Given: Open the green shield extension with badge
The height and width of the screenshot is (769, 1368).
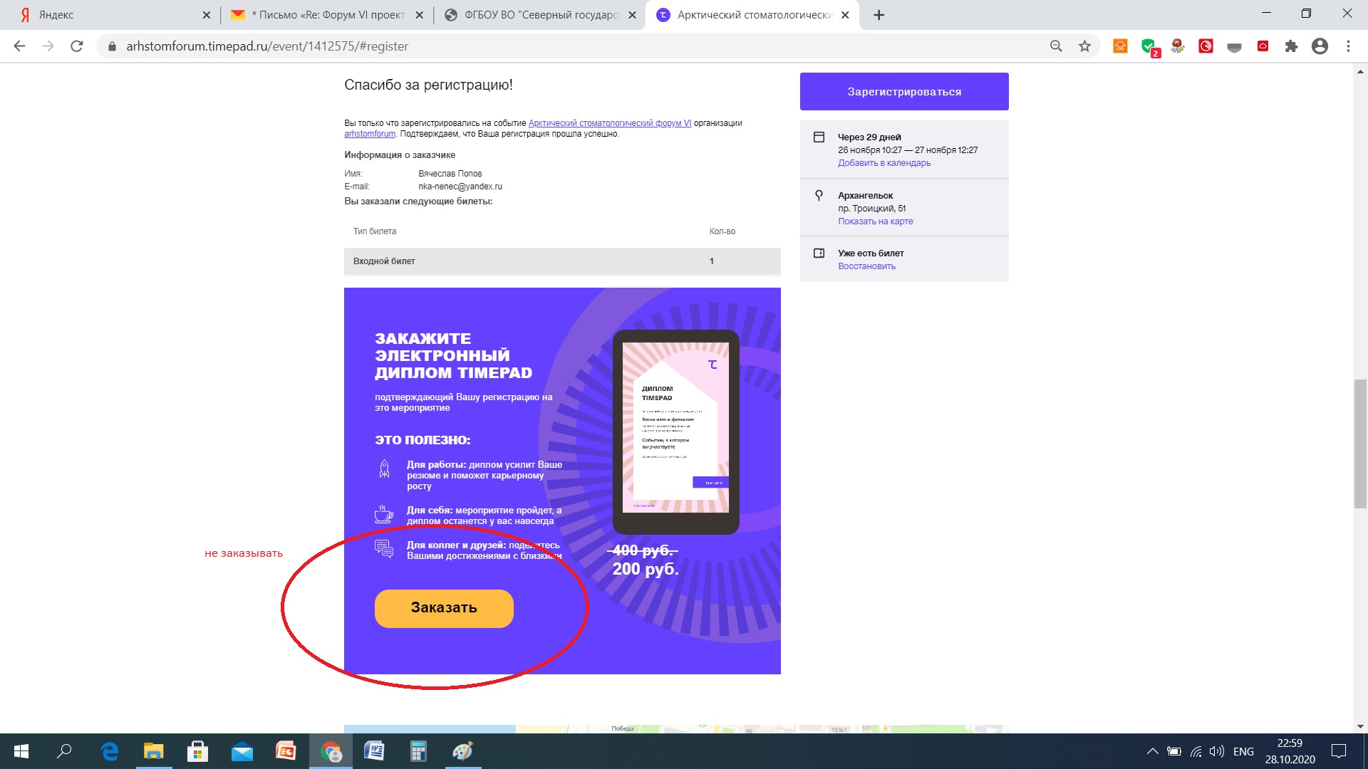Looking at the screenshot, I should [1149, 47].
